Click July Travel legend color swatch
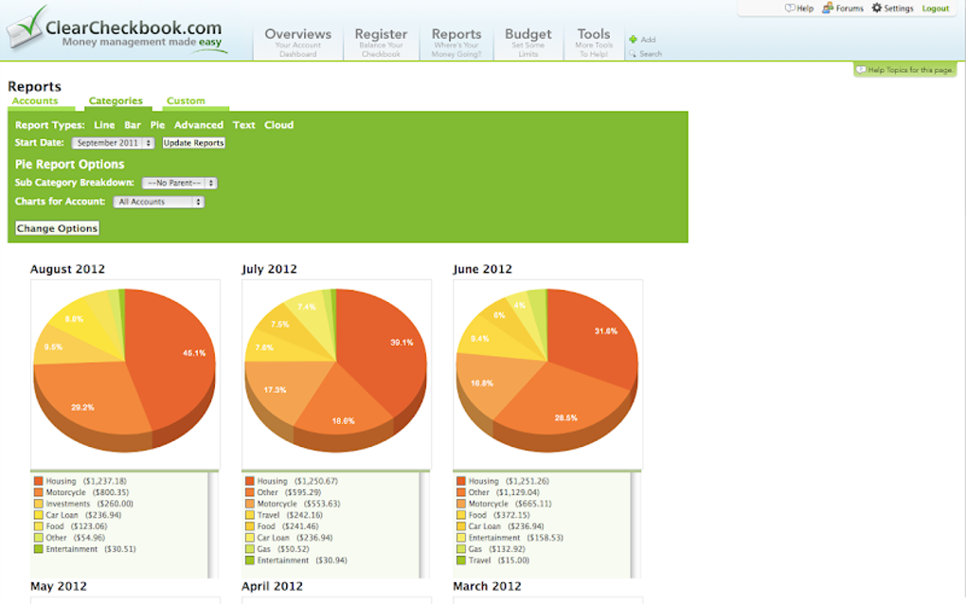 (x=249, y=515)
